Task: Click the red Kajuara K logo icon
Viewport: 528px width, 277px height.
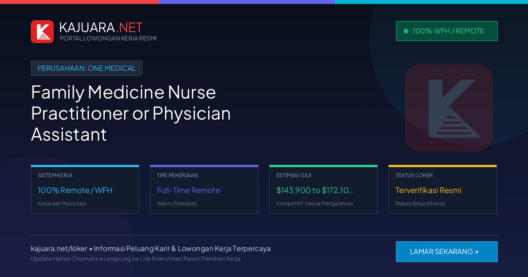Action: click(42, 32)
